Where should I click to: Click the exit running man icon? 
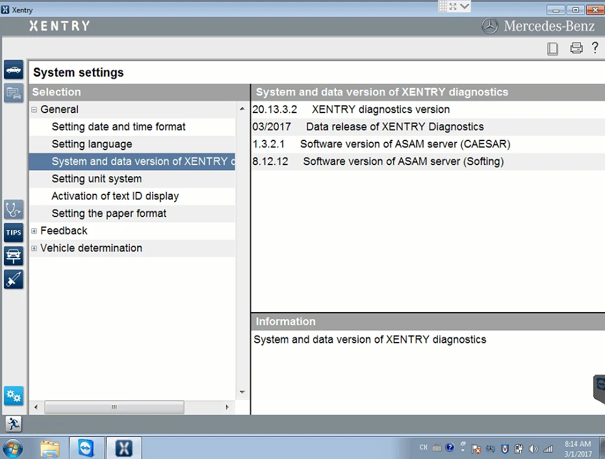[x=14, y=424]
